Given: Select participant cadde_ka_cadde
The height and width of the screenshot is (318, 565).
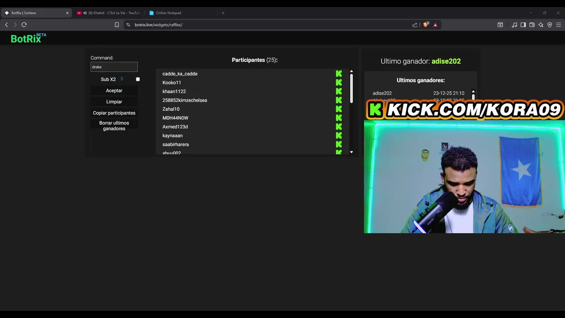Looking at the screenshot, I should 180,74.
